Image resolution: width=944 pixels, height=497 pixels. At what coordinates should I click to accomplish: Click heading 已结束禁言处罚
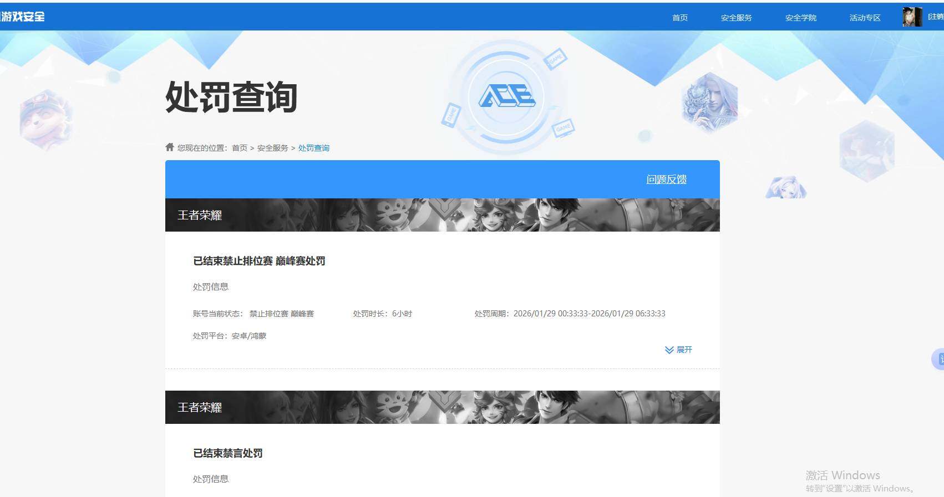tap(228, 453)
